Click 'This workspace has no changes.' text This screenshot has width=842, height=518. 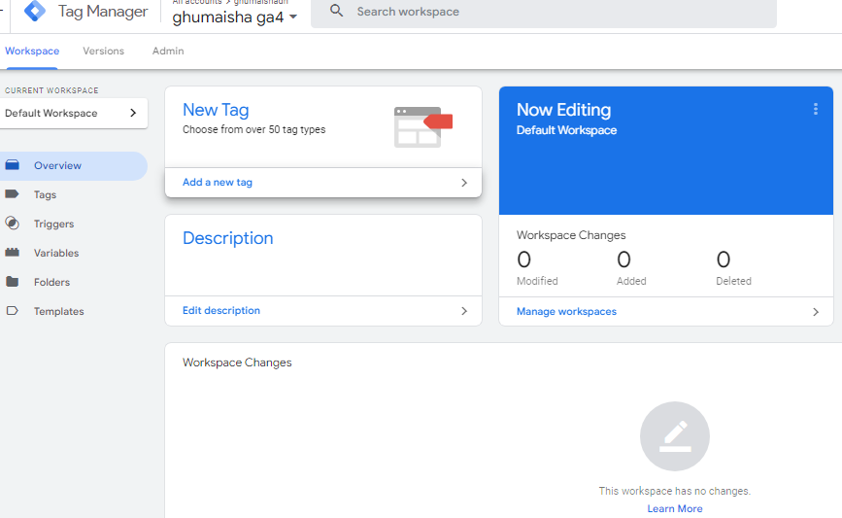click(x=674, y=491)
